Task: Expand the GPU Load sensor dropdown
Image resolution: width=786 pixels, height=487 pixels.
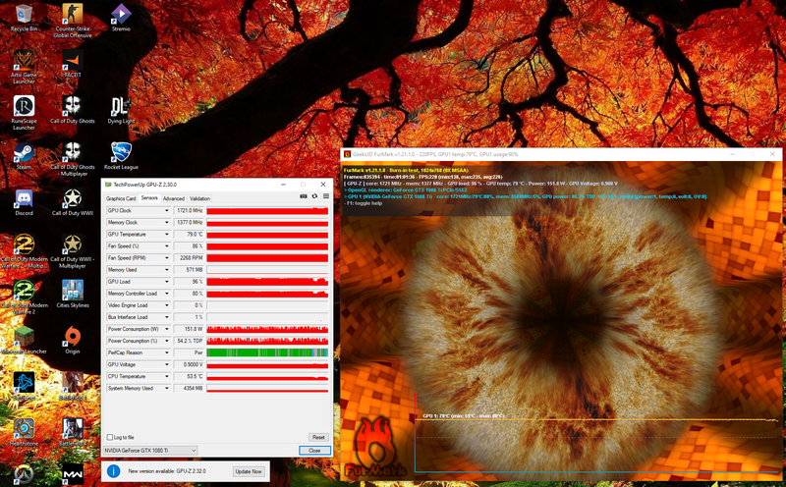Action: click(167, 282)
